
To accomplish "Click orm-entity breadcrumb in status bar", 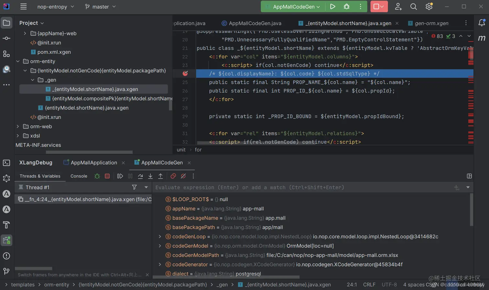I will point(57,285).
